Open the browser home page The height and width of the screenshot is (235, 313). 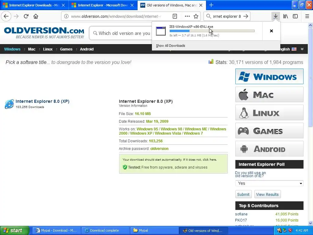point(36,16)
